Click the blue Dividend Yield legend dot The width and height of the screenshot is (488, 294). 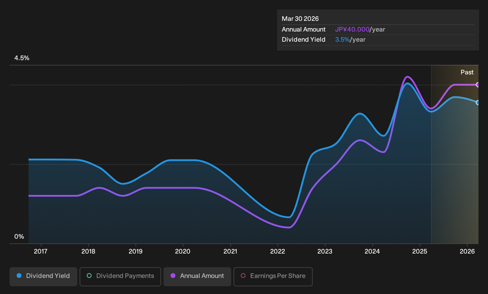pos(19,276)
